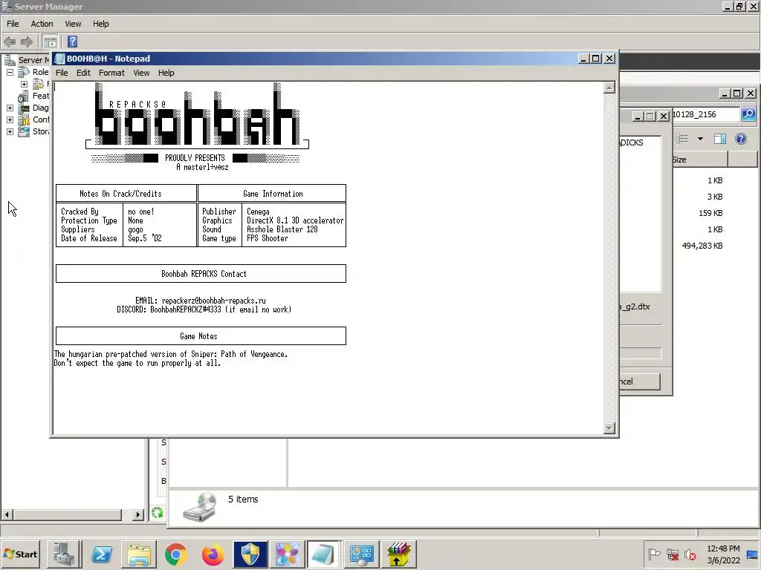Switch to Notepad via taskbar icon
This screenshot has width=761, height=570.
(x=324, y=554)
